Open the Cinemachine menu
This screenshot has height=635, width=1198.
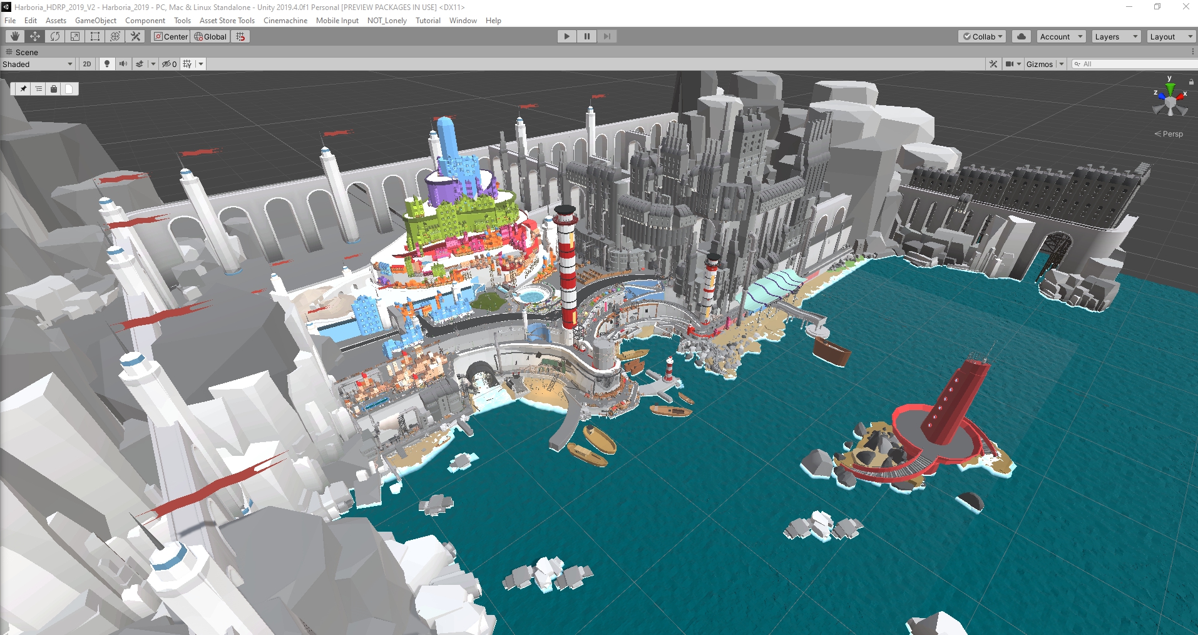point(285,21)
